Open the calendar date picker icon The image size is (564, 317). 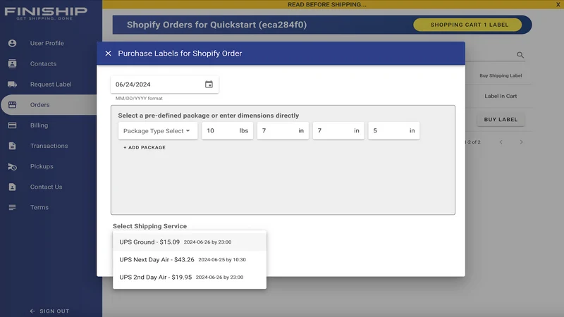click(209, 85)
